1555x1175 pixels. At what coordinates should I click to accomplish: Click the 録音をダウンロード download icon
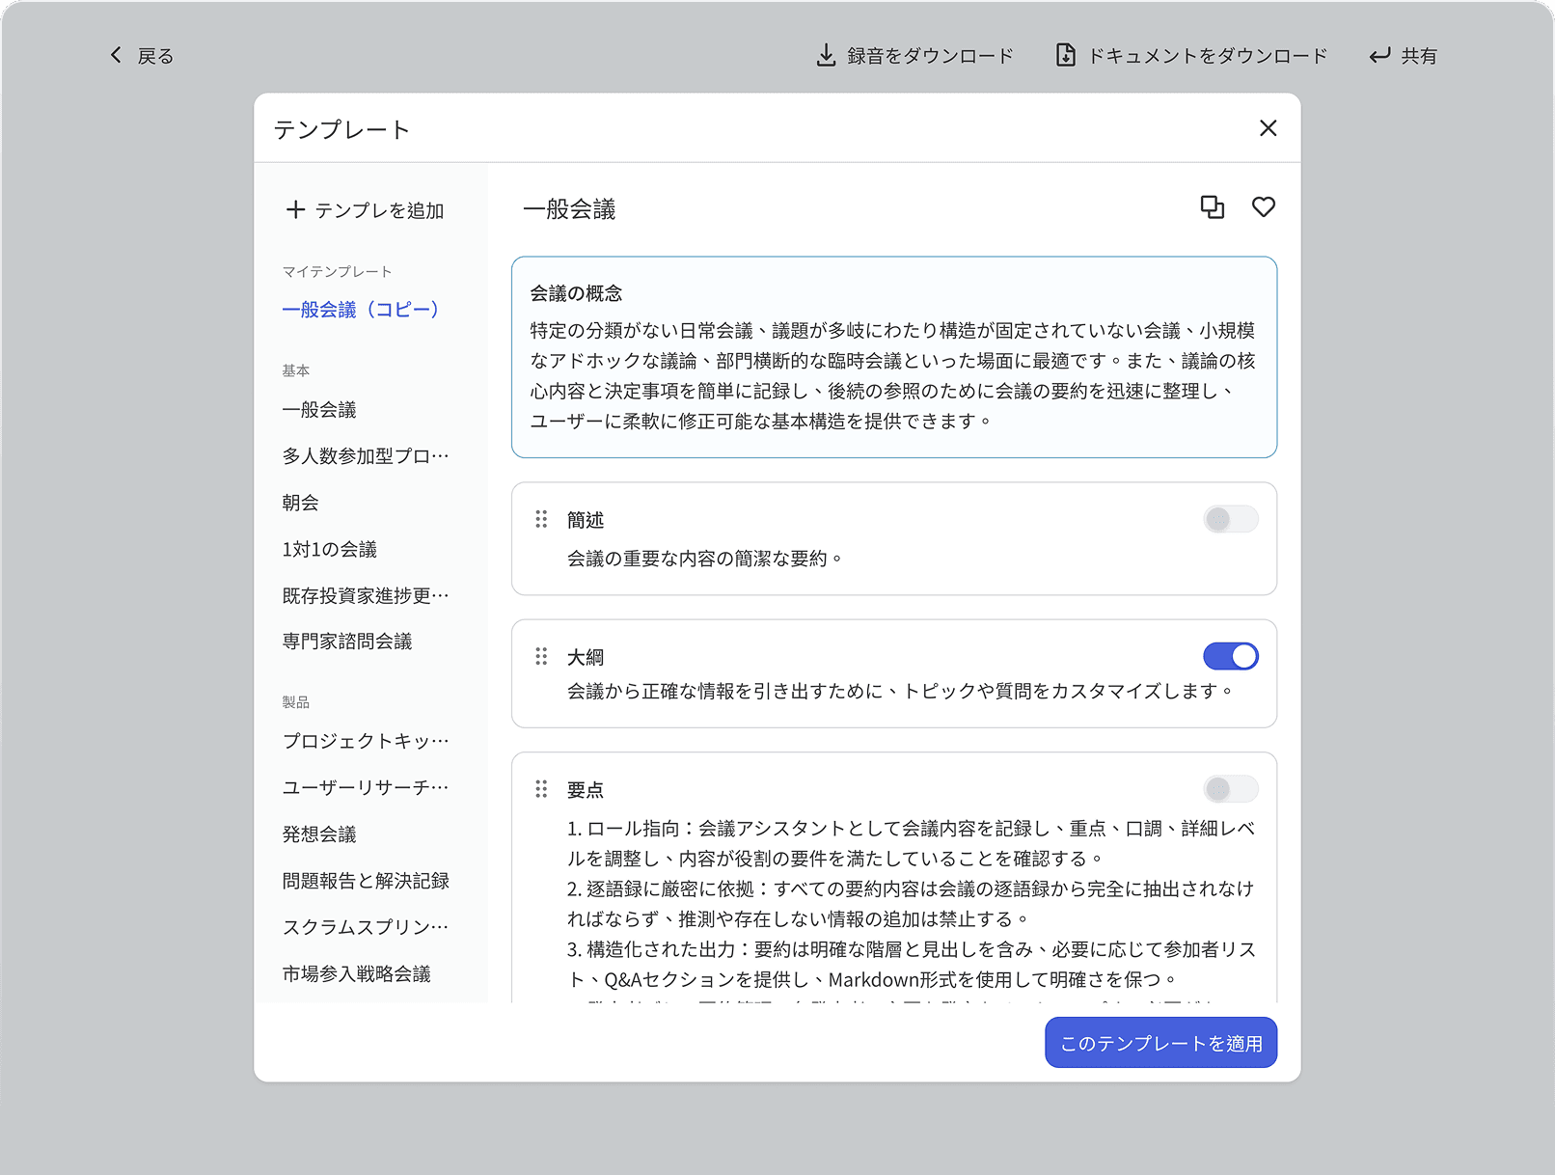click(826, 56)
